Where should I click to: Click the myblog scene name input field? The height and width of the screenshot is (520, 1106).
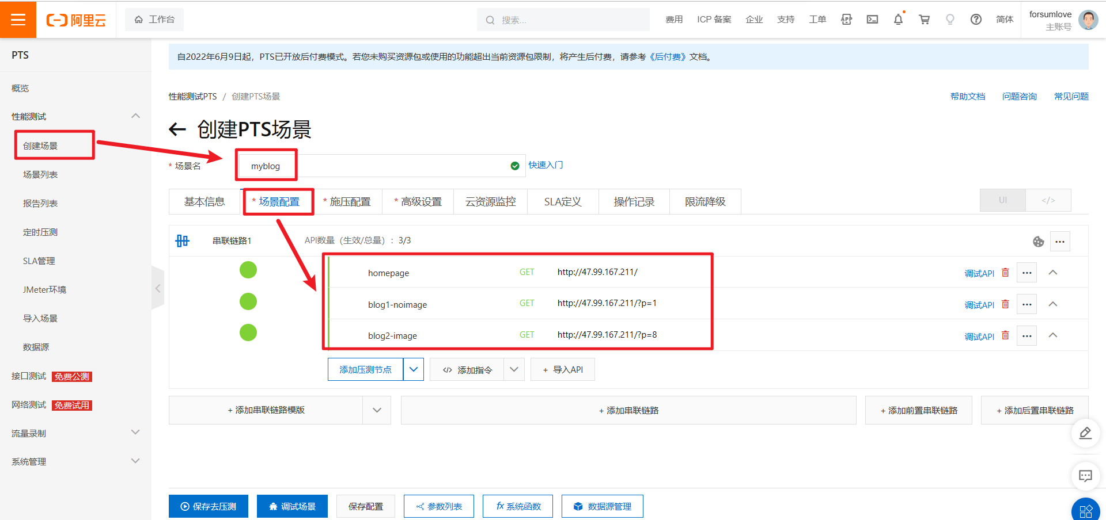click(x=346, y=166)
